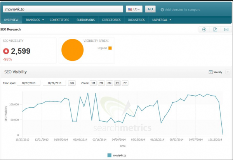
Task: Open the Universal tab
Action: coord(160,20)
